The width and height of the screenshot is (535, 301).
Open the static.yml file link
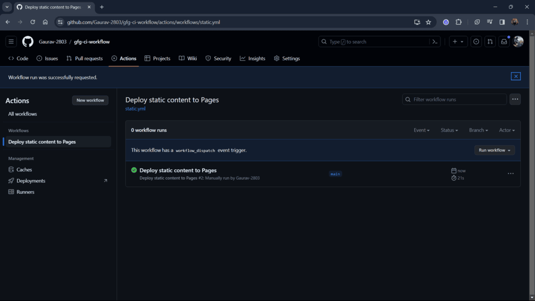pyautogui.click(x=135, y=109)
